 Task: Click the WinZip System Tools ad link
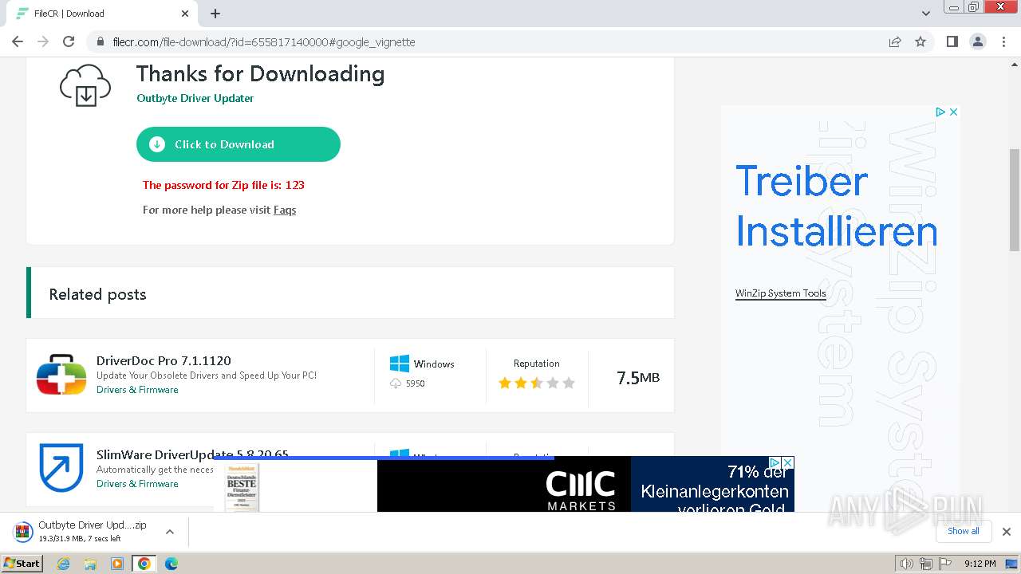[x=781, y=293]
